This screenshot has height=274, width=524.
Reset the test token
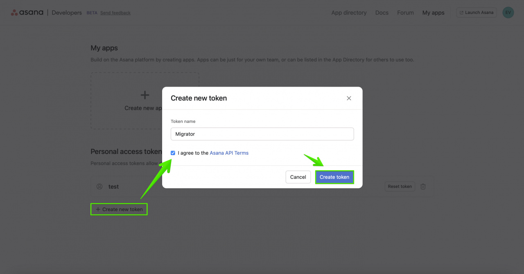click(x=400, y=186)
